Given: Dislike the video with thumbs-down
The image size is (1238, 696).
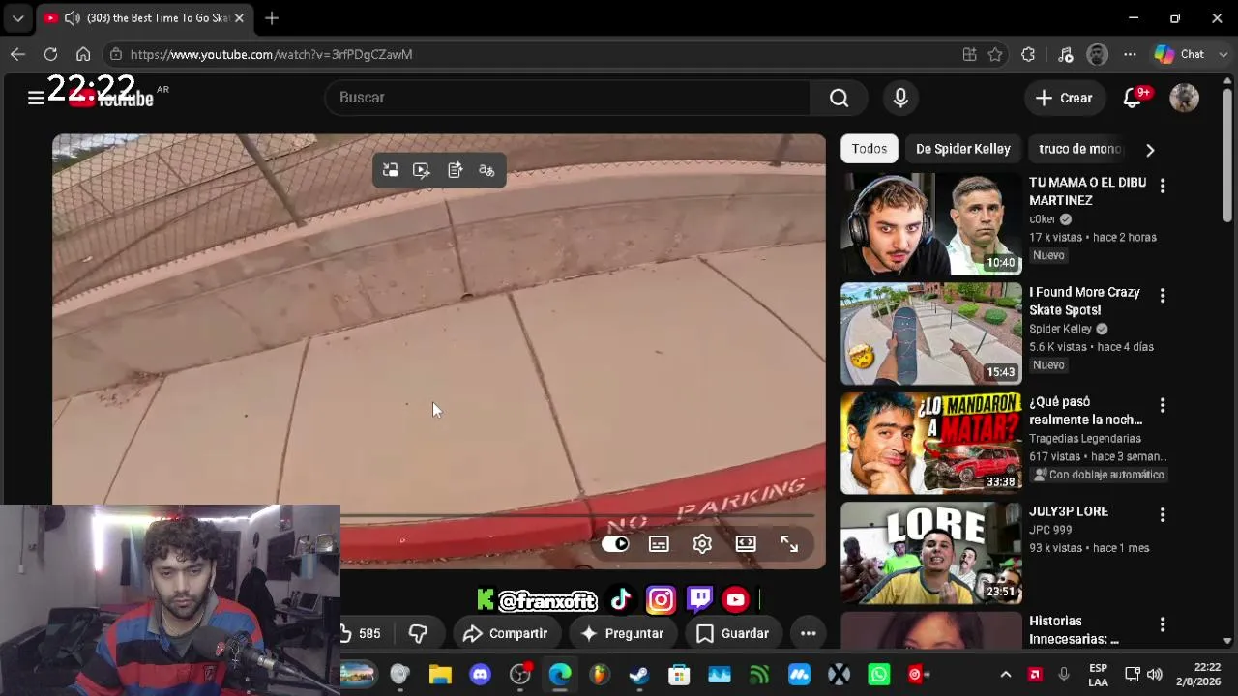Looking at the screenshot, I should click(x=418, y=633).
